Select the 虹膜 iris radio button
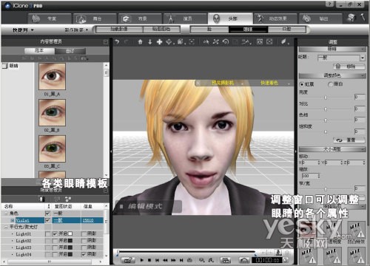The width and height of the screenshot is (370, 266). pos(302,84)
